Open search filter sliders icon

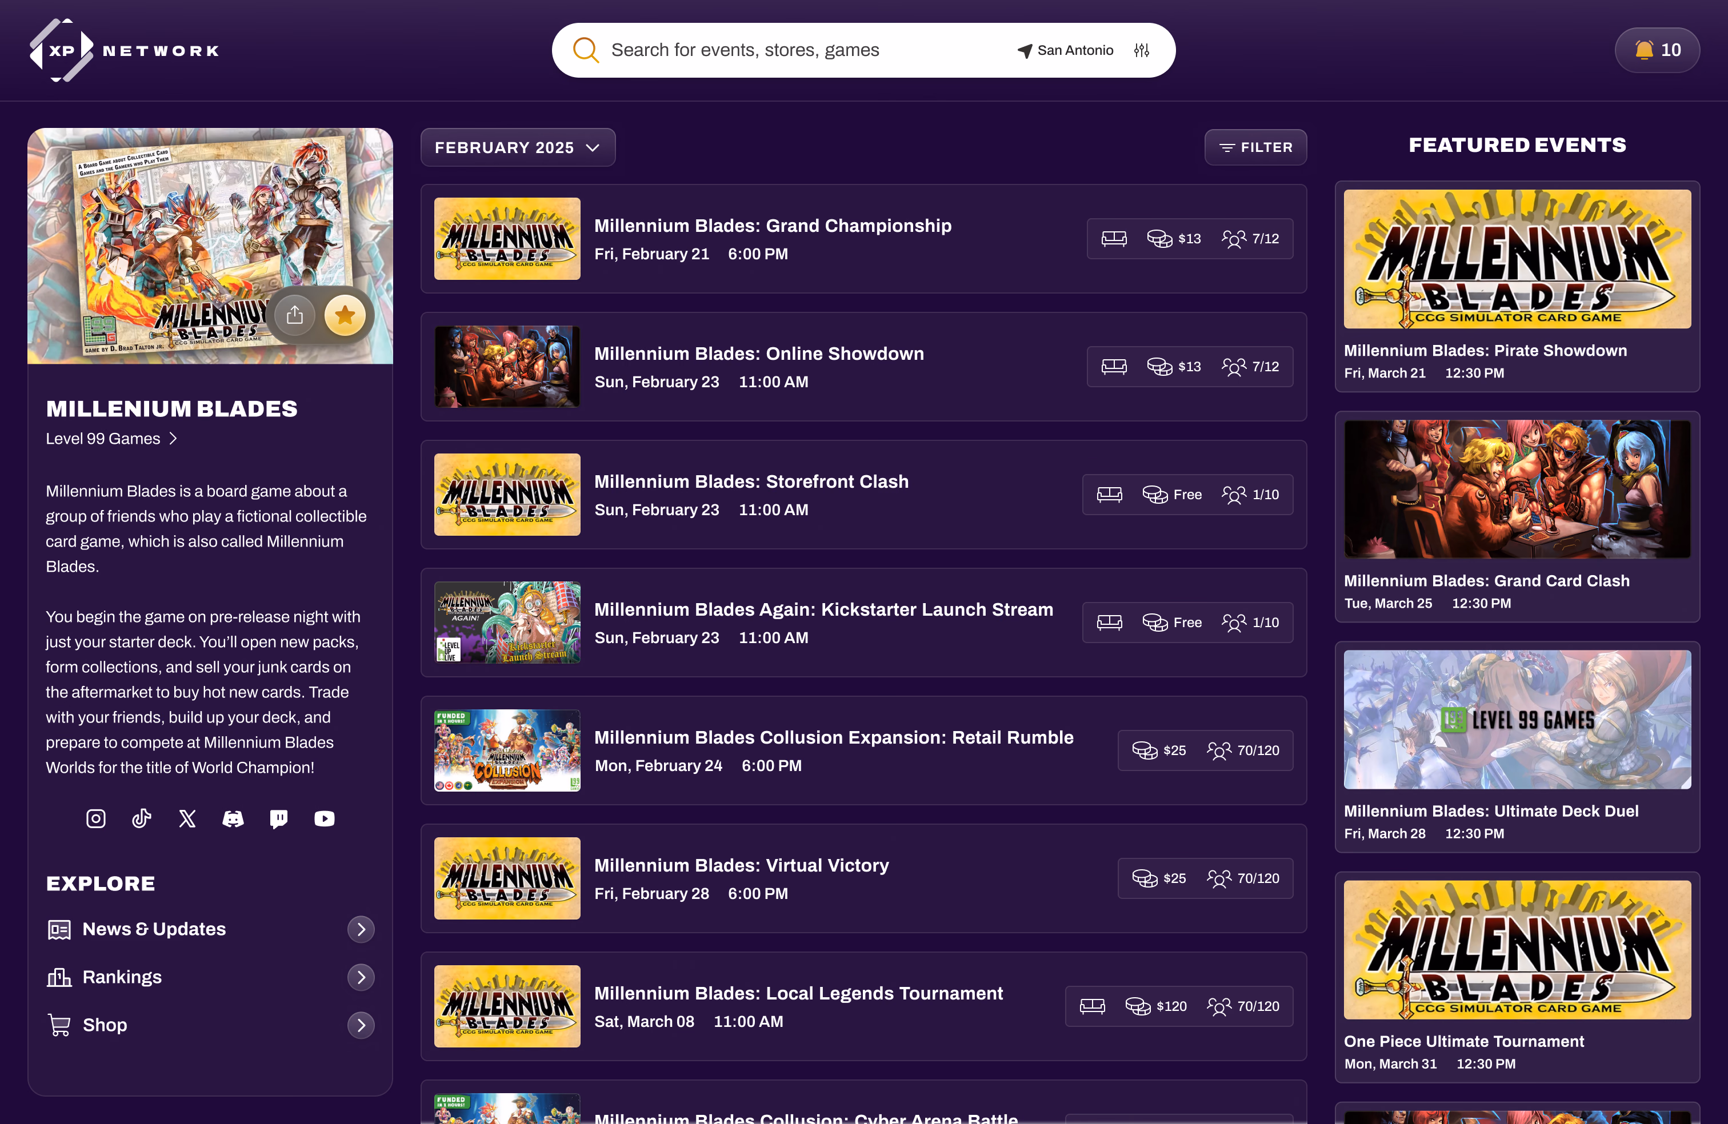pos(1141,50)
